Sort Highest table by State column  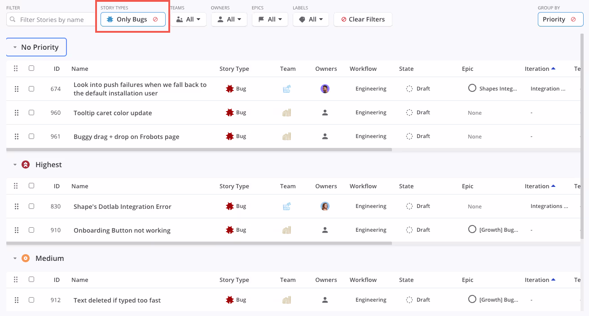click(406, 186)
